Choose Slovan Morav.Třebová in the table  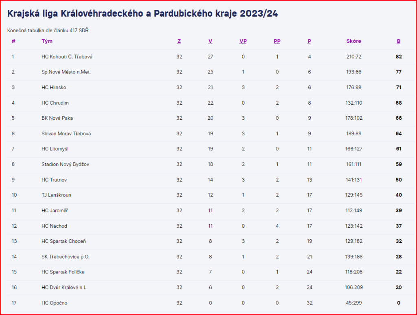click(66, 134)
